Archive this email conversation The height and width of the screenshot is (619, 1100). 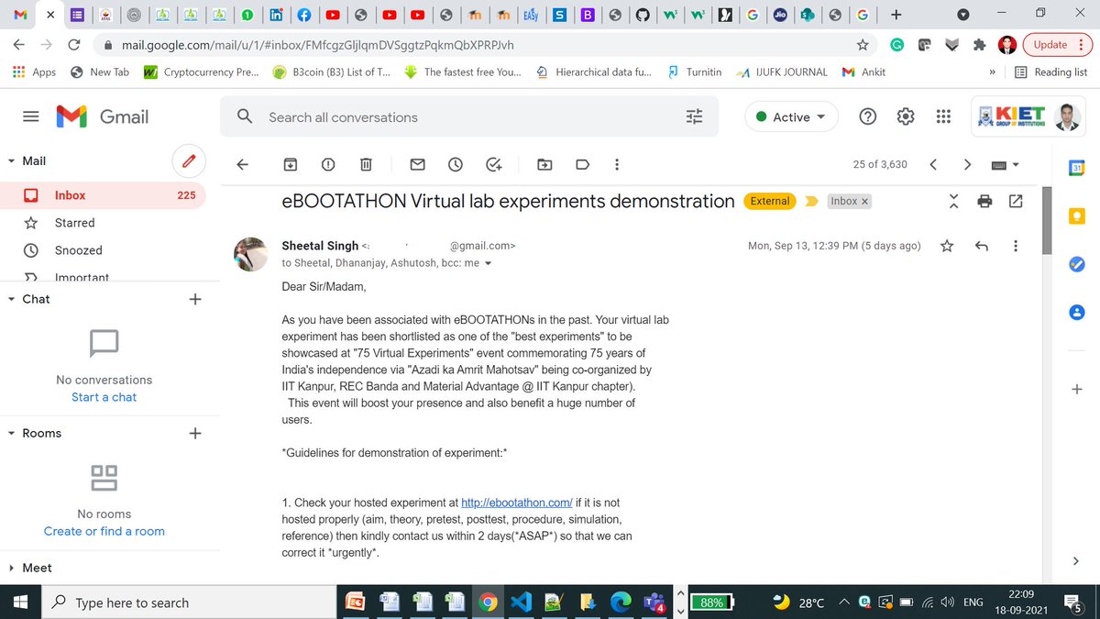pos(290,164)
